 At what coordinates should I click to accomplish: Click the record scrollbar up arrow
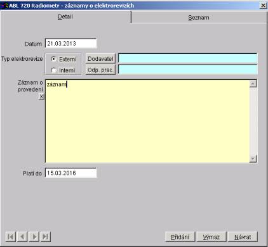253,84
